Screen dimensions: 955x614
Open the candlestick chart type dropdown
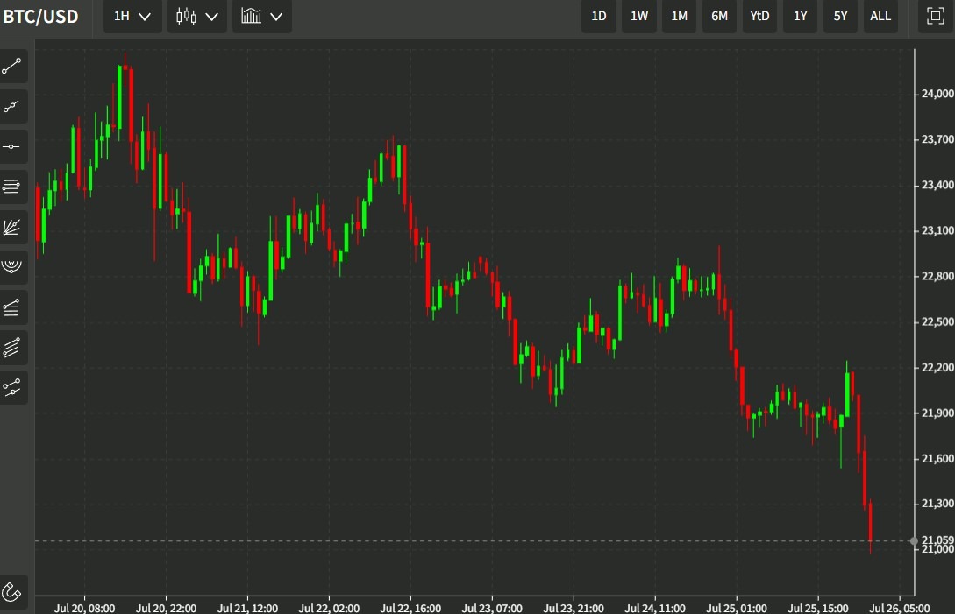[x=196, y=16]
